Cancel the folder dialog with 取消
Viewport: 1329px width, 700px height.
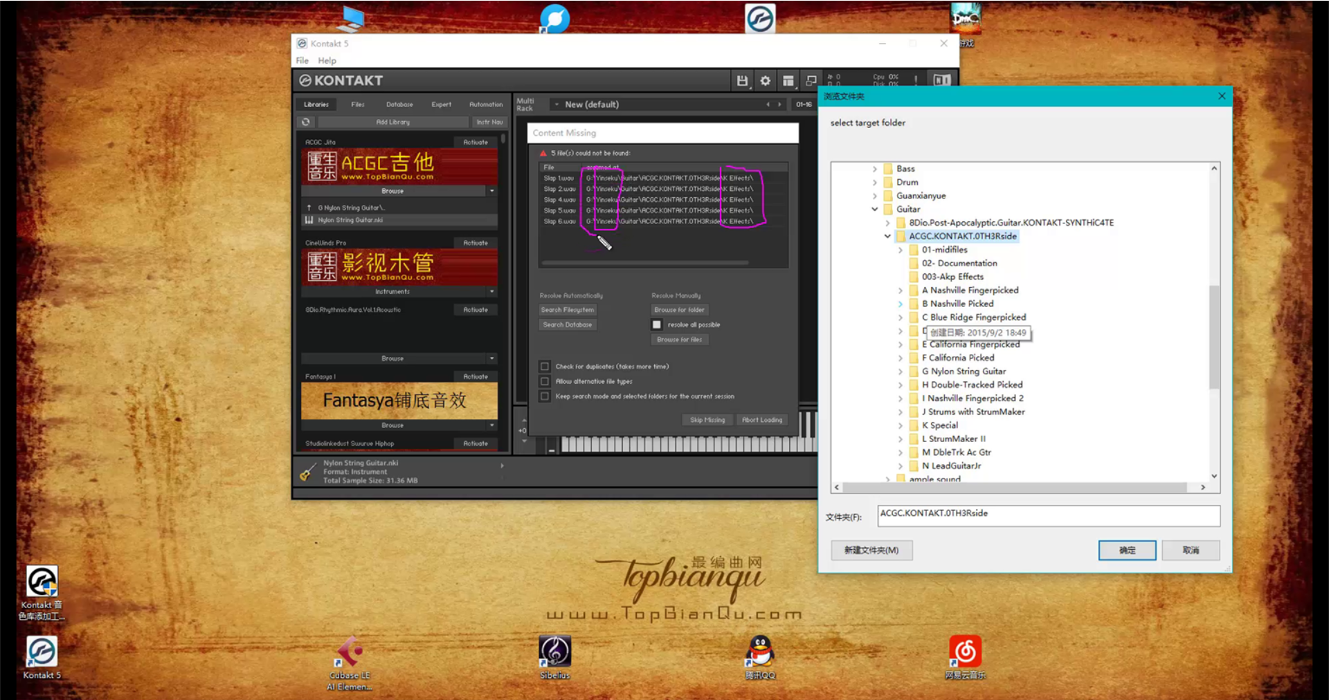[1191, 551]
